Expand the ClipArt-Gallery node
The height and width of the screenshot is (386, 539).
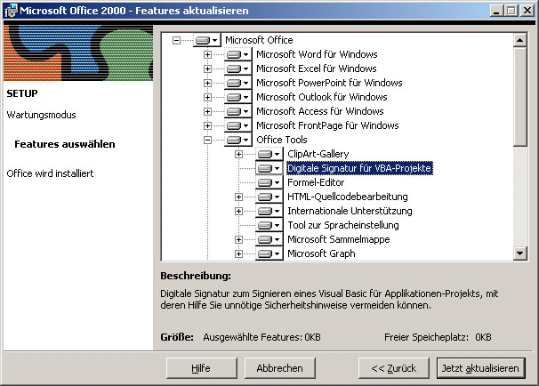(x=238, y=155)
